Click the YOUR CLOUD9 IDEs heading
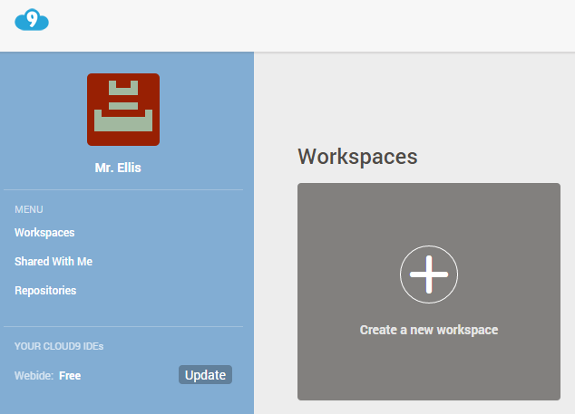 (x=59, y=346)
